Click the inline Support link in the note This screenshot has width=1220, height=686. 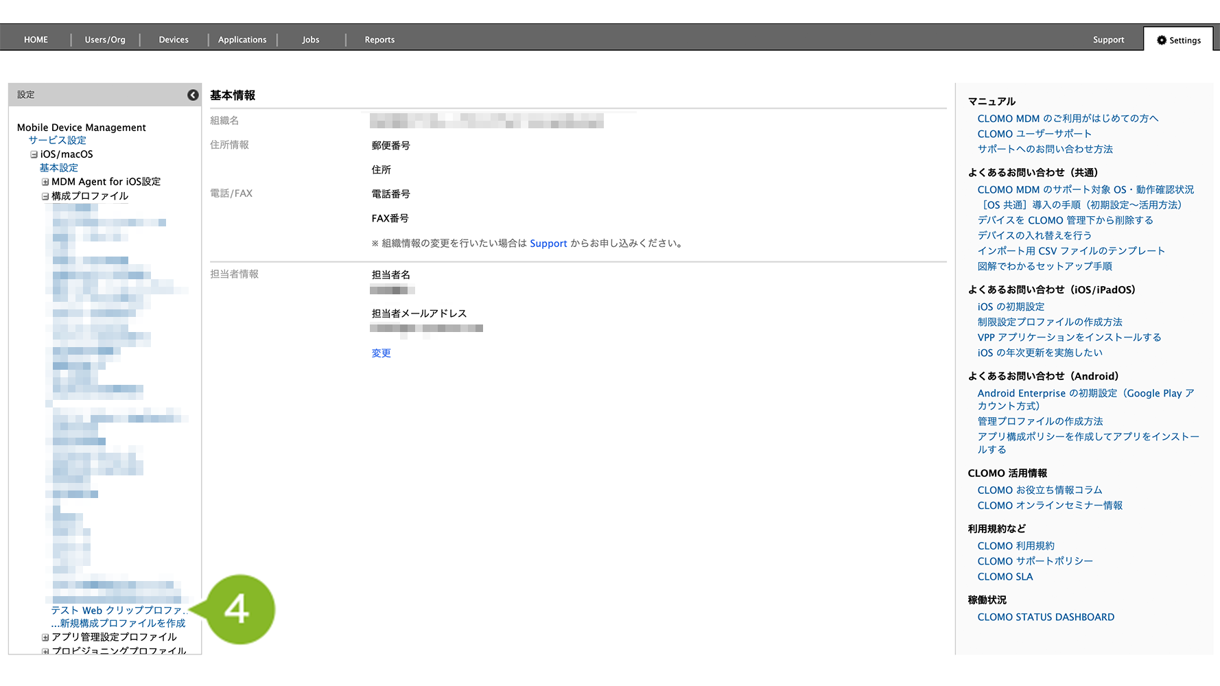click(x=548, y=244)
